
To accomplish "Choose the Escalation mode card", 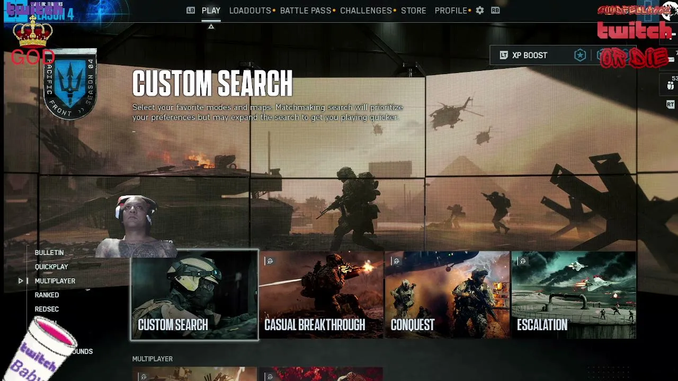I will click(574, 295).
